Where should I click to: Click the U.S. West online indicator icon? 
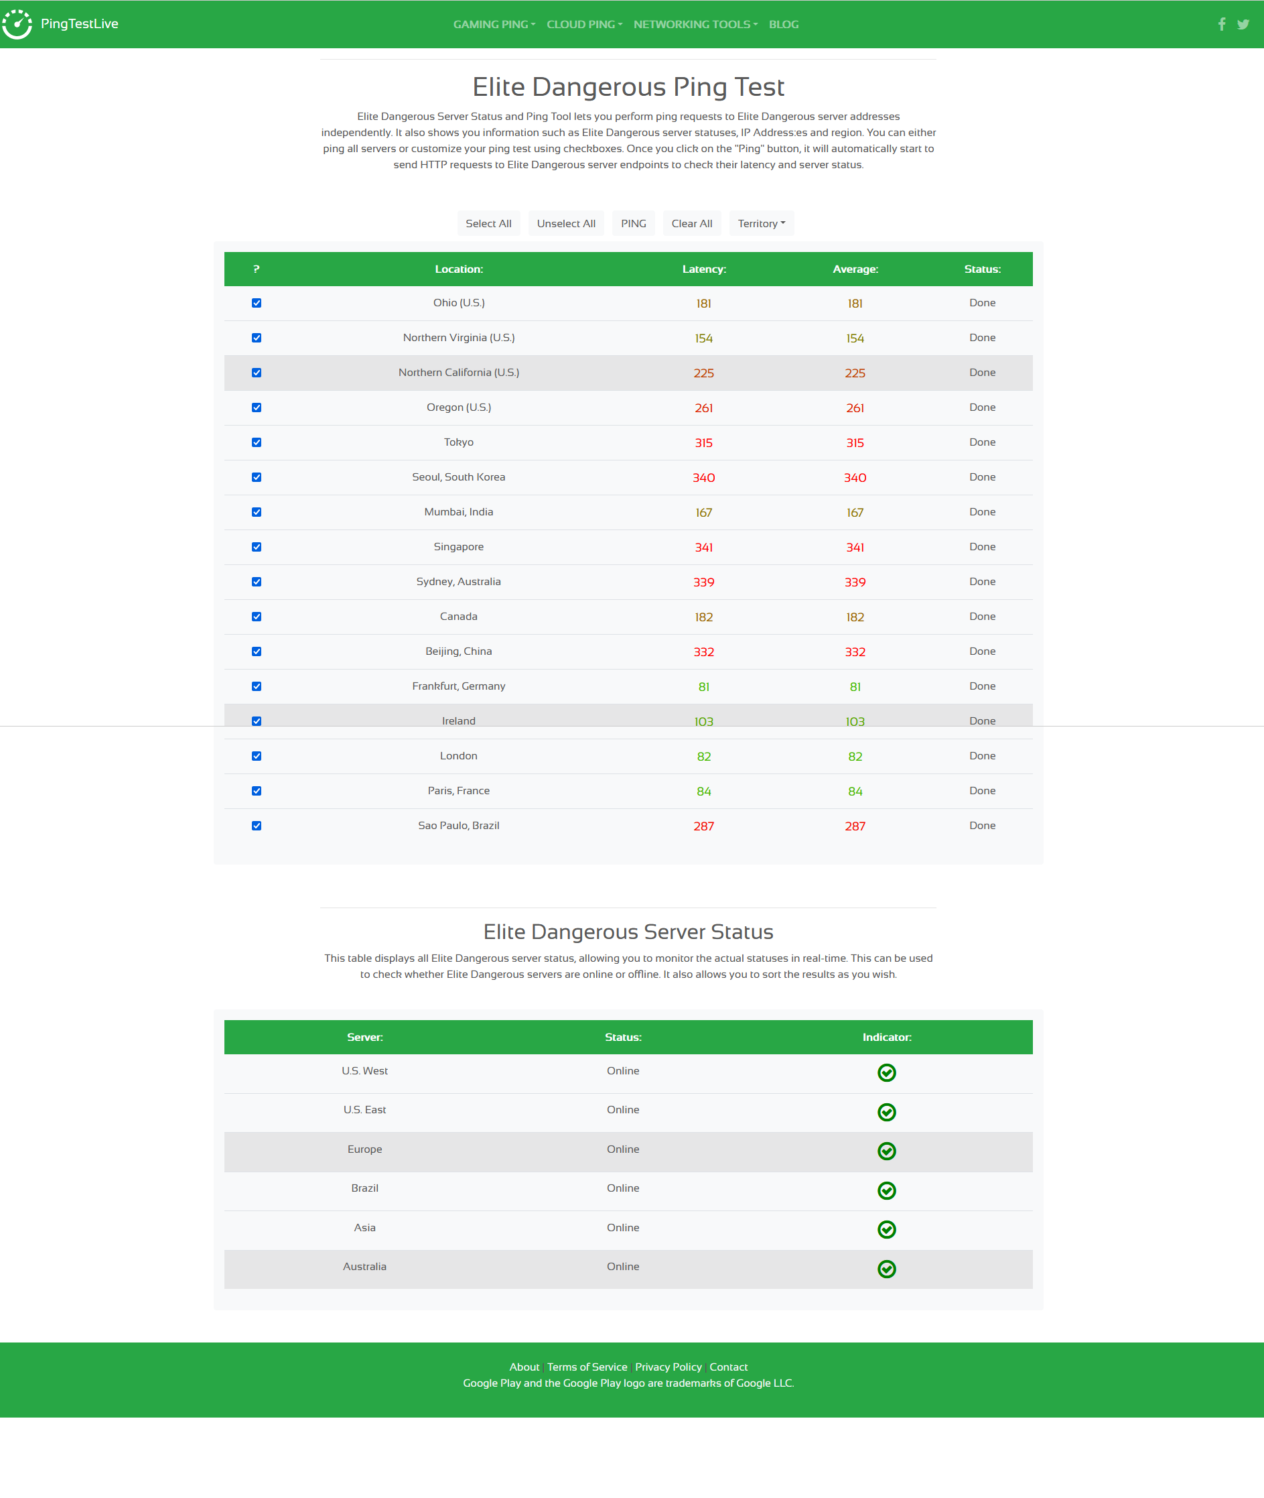coord(886,1073)
